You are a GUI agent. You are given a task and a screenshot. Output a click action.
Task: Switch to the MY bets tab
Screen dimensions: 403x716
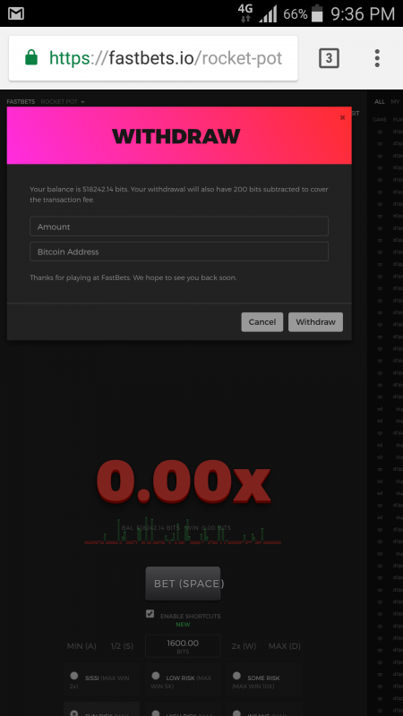[x=395, y=102]
